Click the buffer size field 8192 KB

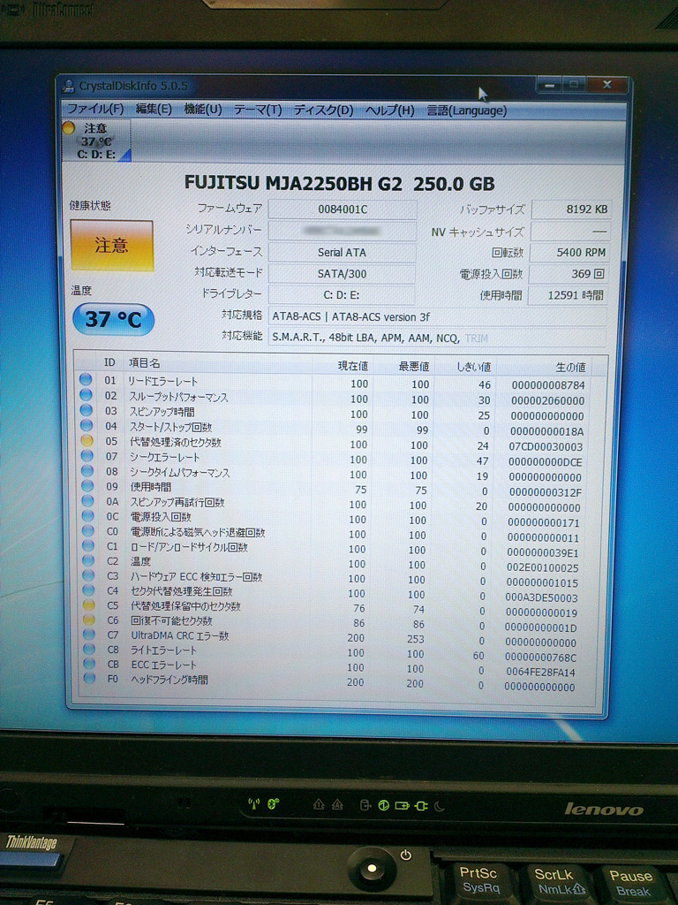[571, 209]
